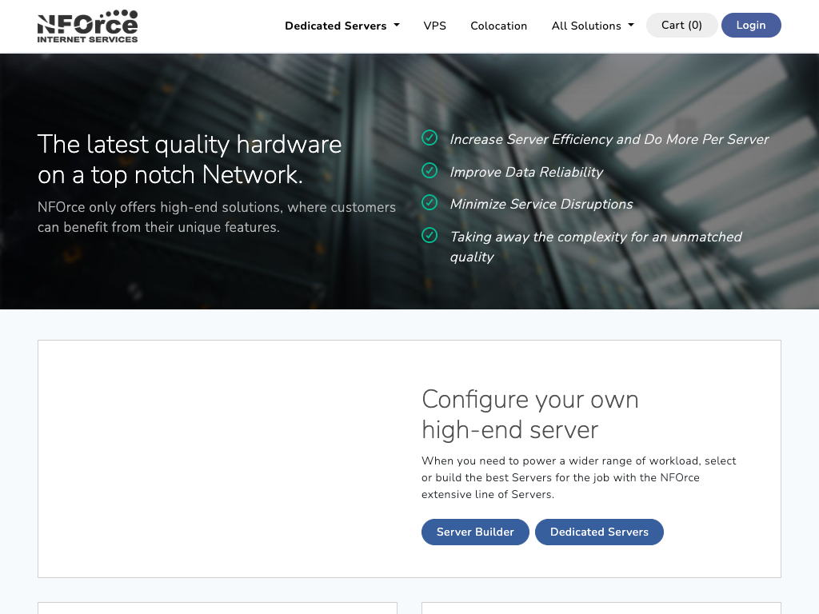The image size is (819, 614).
Task: Click the checkmark icon beside Increase Server Efficiency
Action: click(x=429, y=138)
